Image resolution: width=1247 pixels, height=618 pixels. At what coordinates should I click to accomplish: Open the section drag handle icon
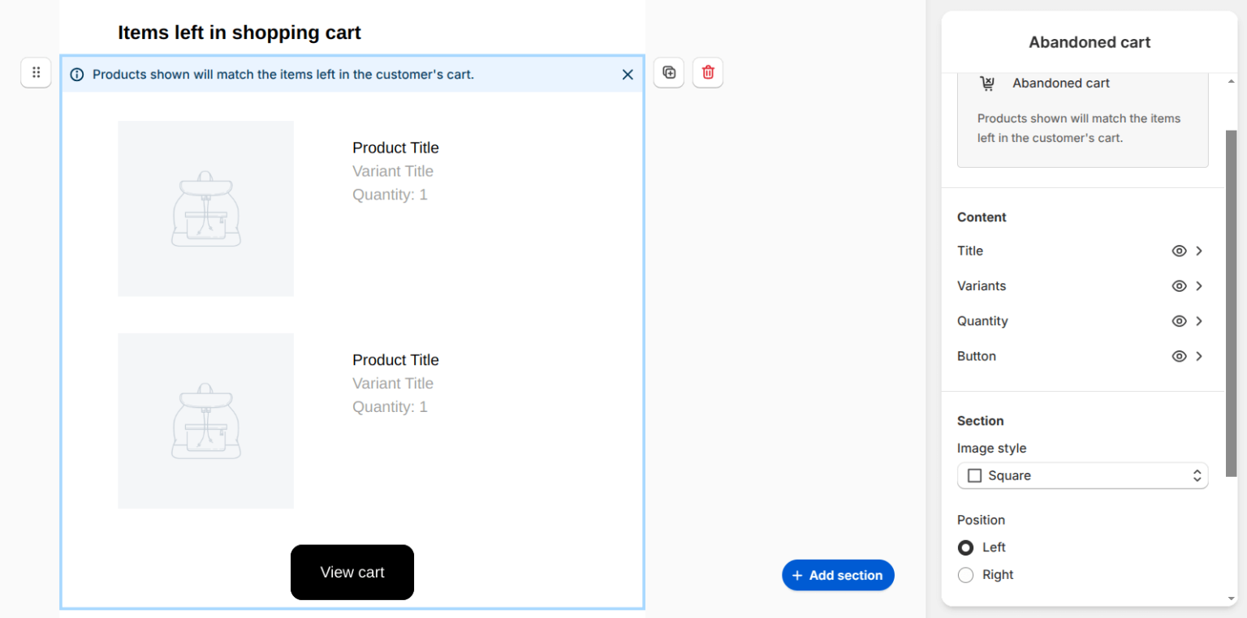pyautogui.click(x=36, y=72)
